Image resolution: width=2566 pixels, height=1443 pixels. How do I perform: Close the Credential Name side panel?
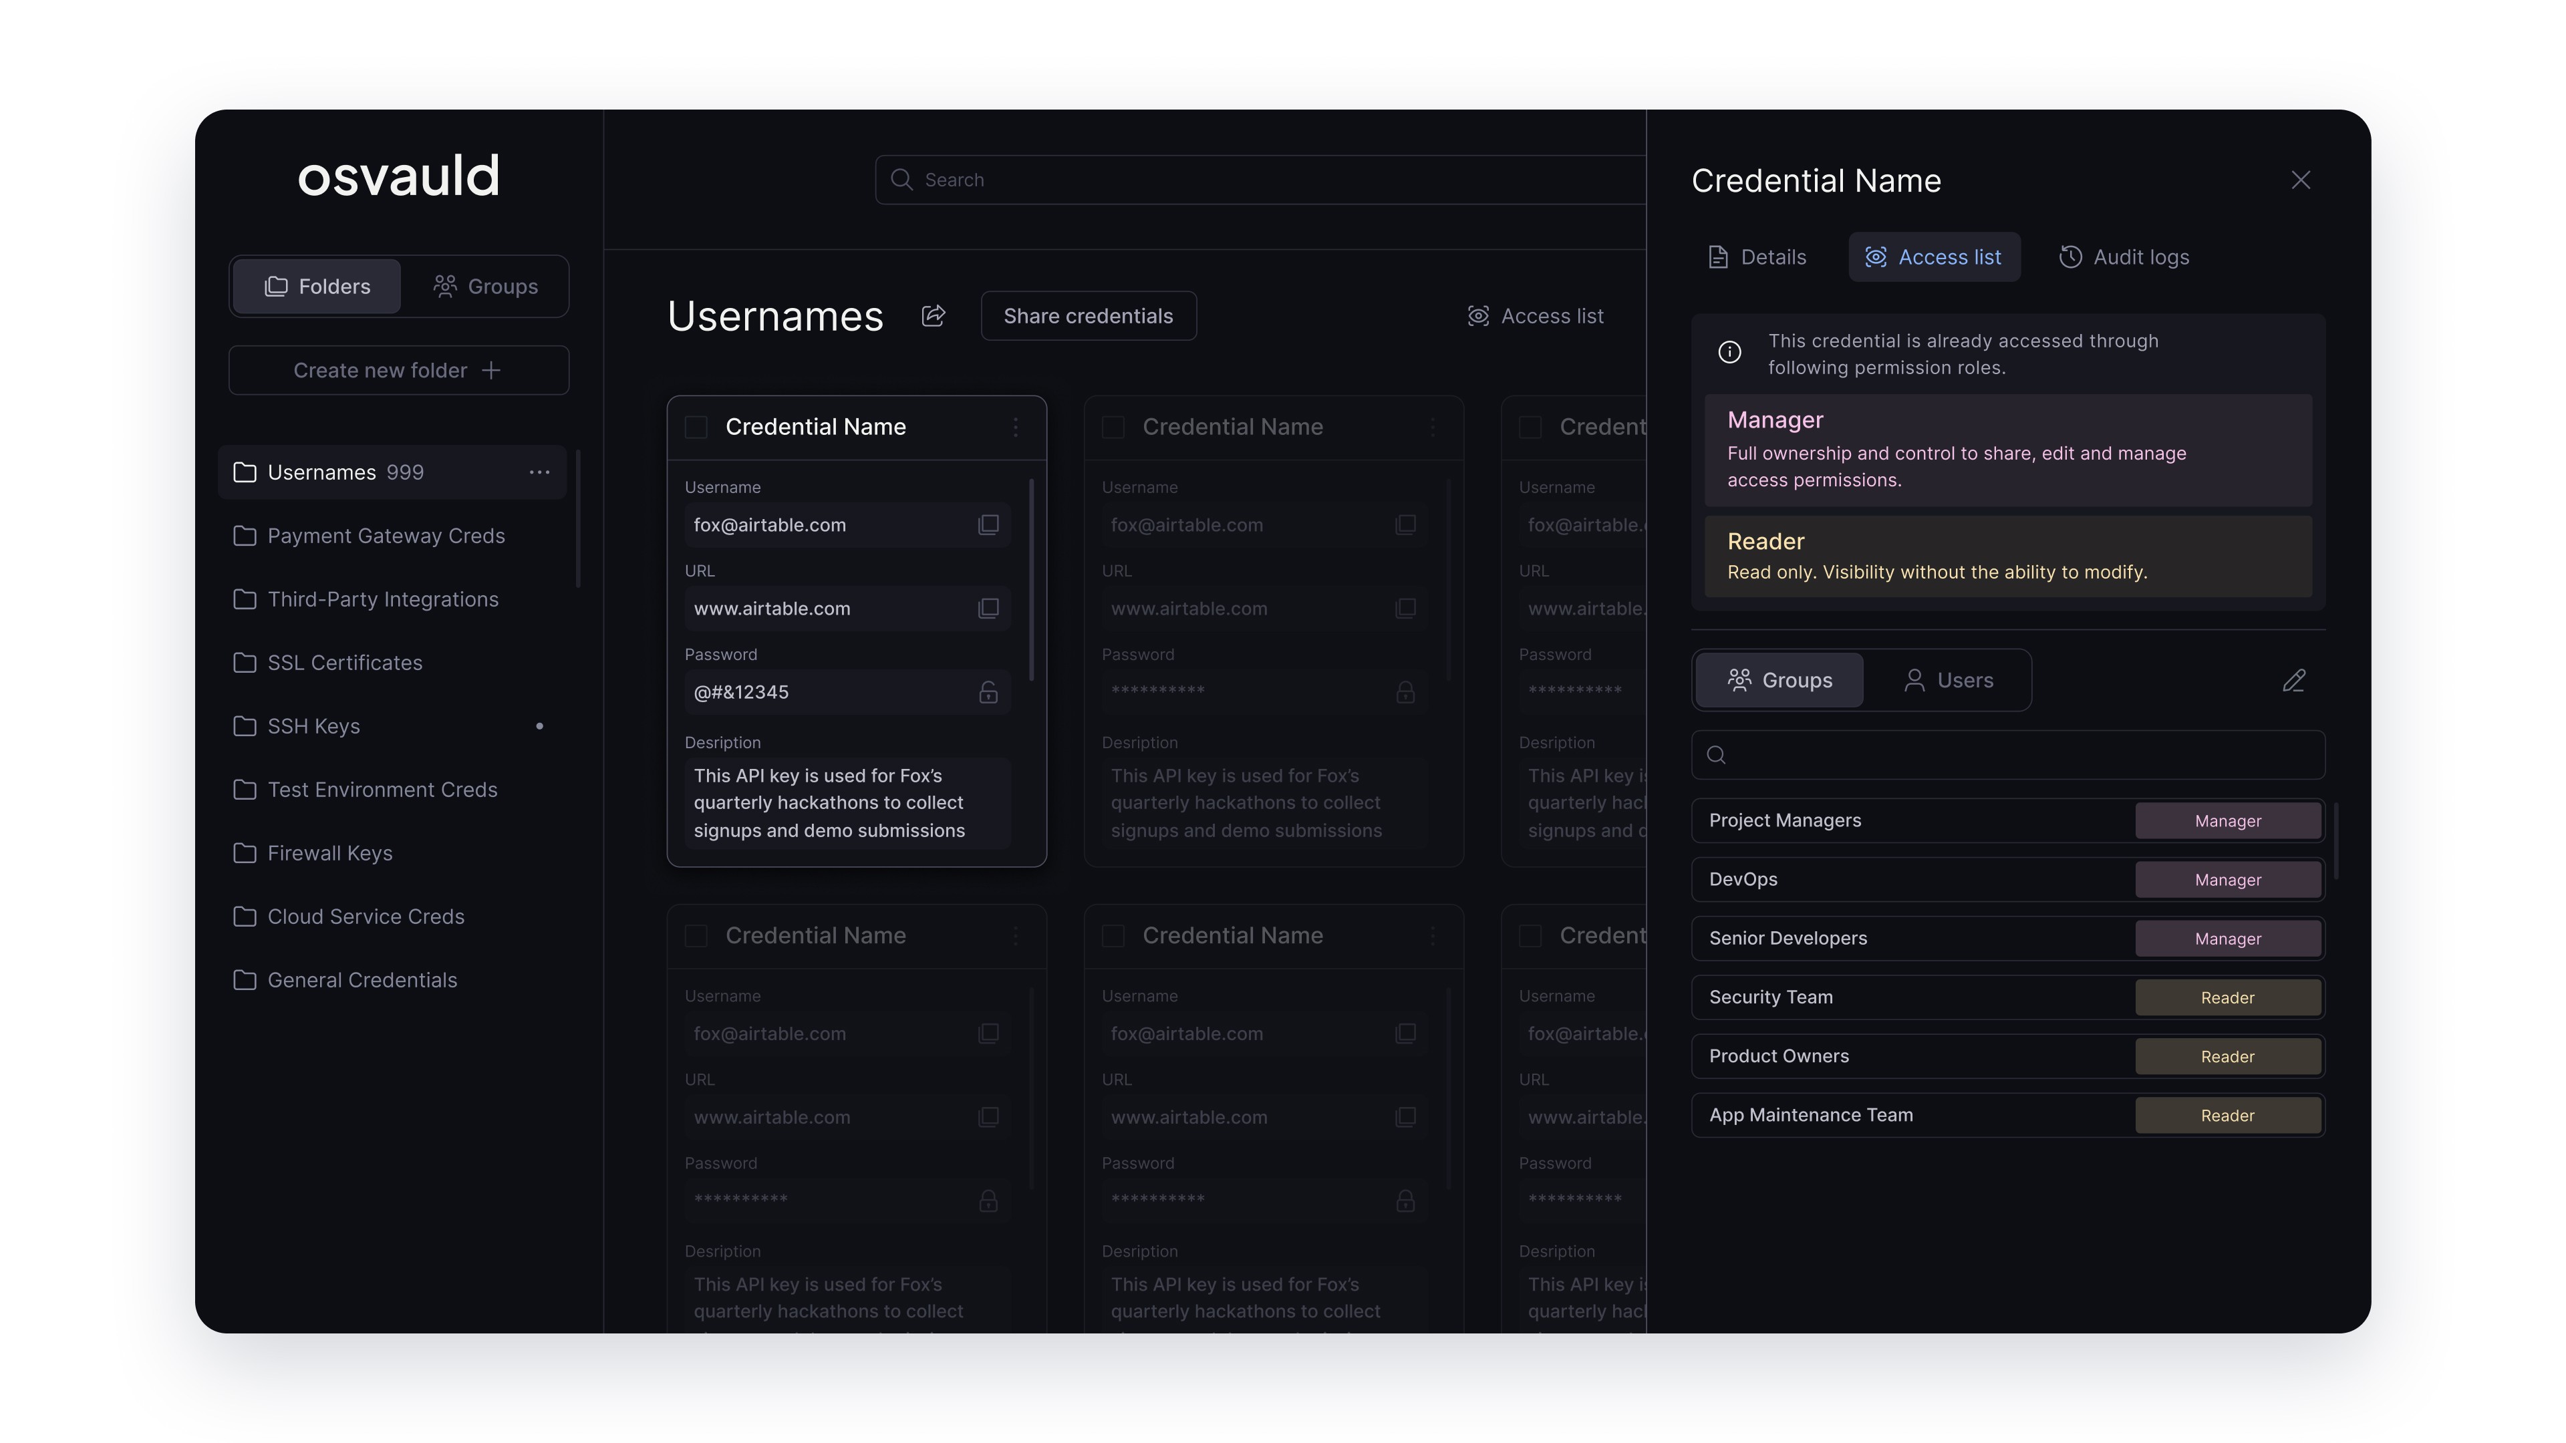(2300, 180)
